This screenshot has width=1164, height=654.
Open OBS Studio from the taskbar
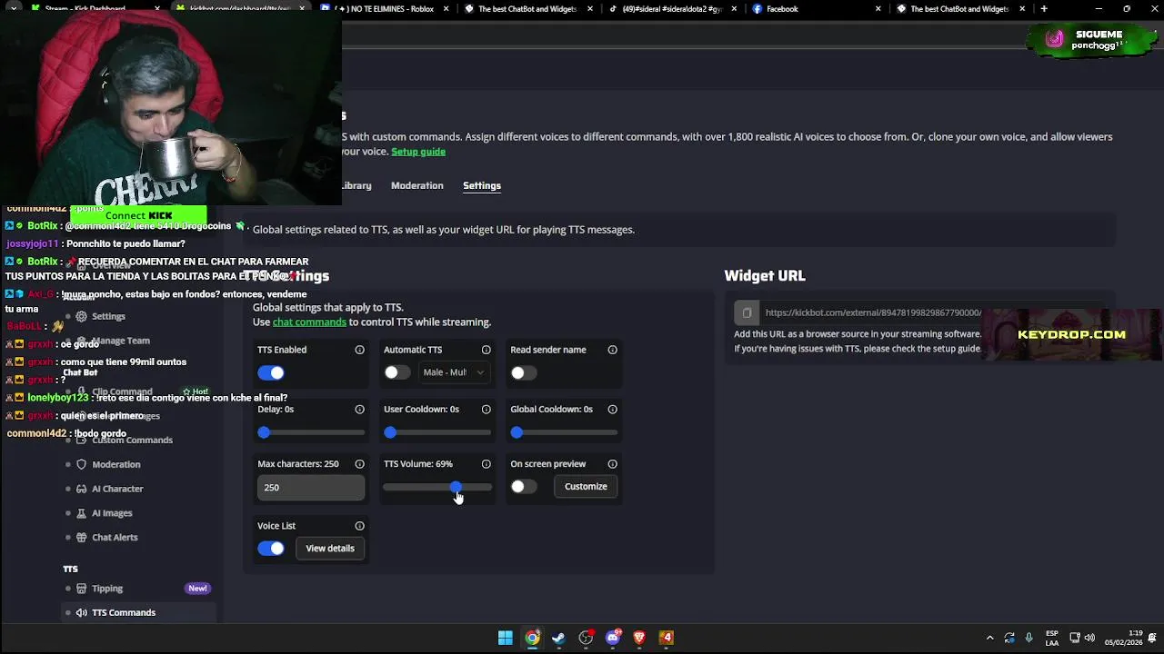[x=586, y=638]
